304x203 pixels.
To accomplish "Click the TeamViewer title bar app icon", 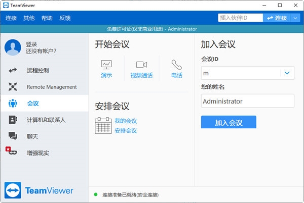I will [6, 5].
